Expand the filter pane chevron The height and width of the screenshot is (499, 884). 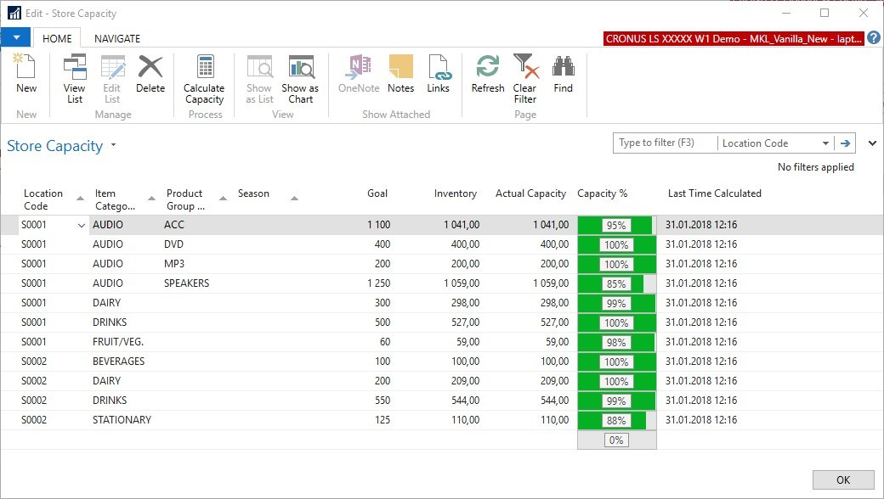tap(872, 143)
